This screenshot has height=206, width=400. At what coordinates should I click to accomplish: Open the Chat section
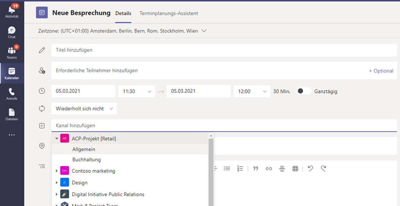click(12, 32)
